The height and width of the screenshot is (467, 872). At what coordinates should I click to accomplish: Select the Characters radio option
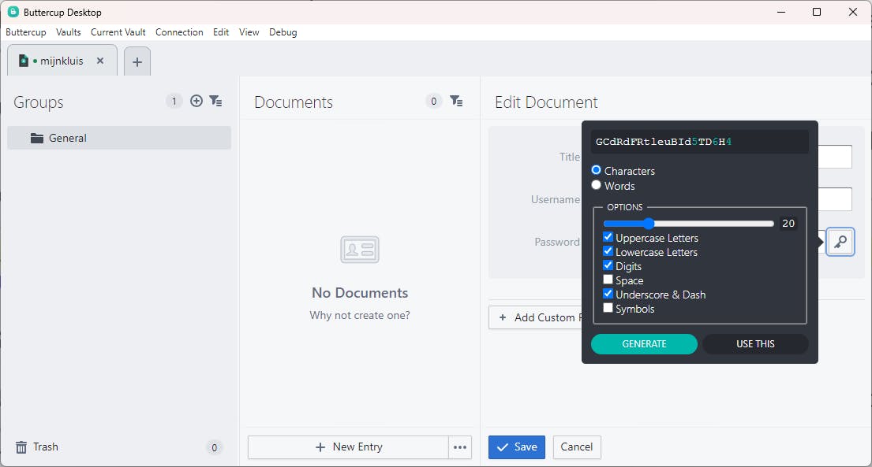tap(596, 170)
